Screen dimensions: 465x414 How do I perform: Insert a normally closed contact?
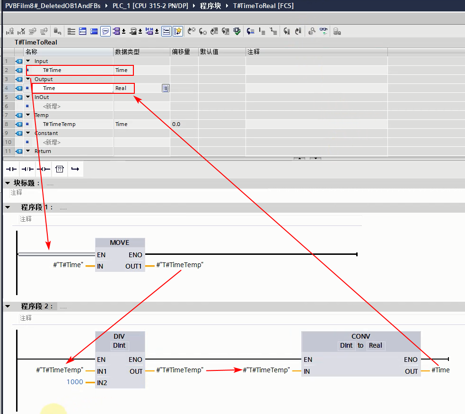coord(27,169)
